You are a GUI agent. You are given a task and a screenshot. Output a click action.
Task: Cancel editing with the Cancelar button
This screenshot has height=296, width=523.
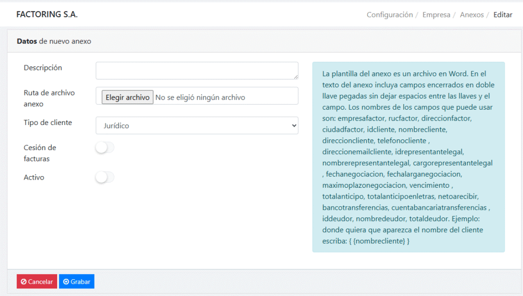coord(37,282)
